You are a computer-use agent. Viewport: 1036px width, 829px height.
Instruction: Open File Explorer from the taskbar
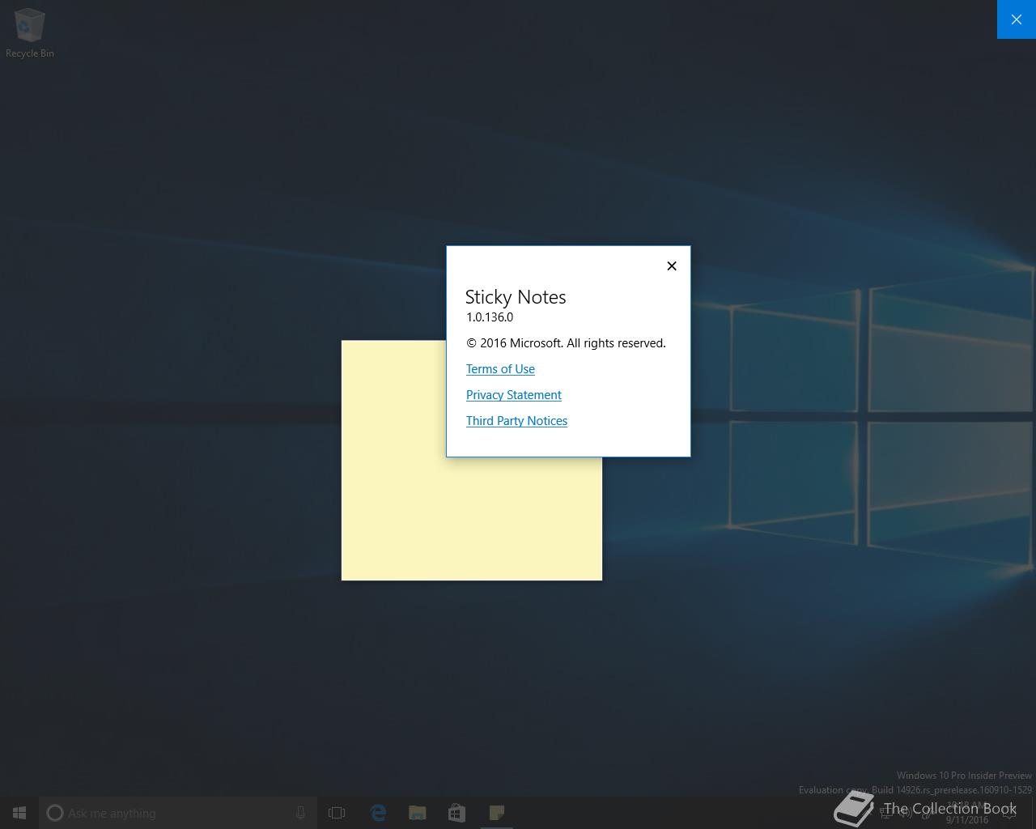pyautogui.click(x=418, y=813)
